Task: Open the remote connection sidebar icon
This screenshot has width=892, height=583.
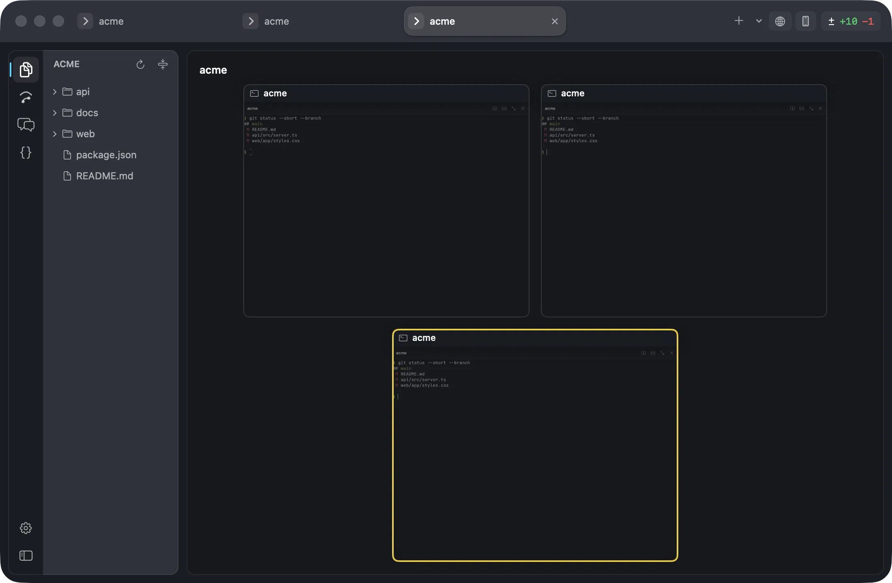Action: [26, 97]
